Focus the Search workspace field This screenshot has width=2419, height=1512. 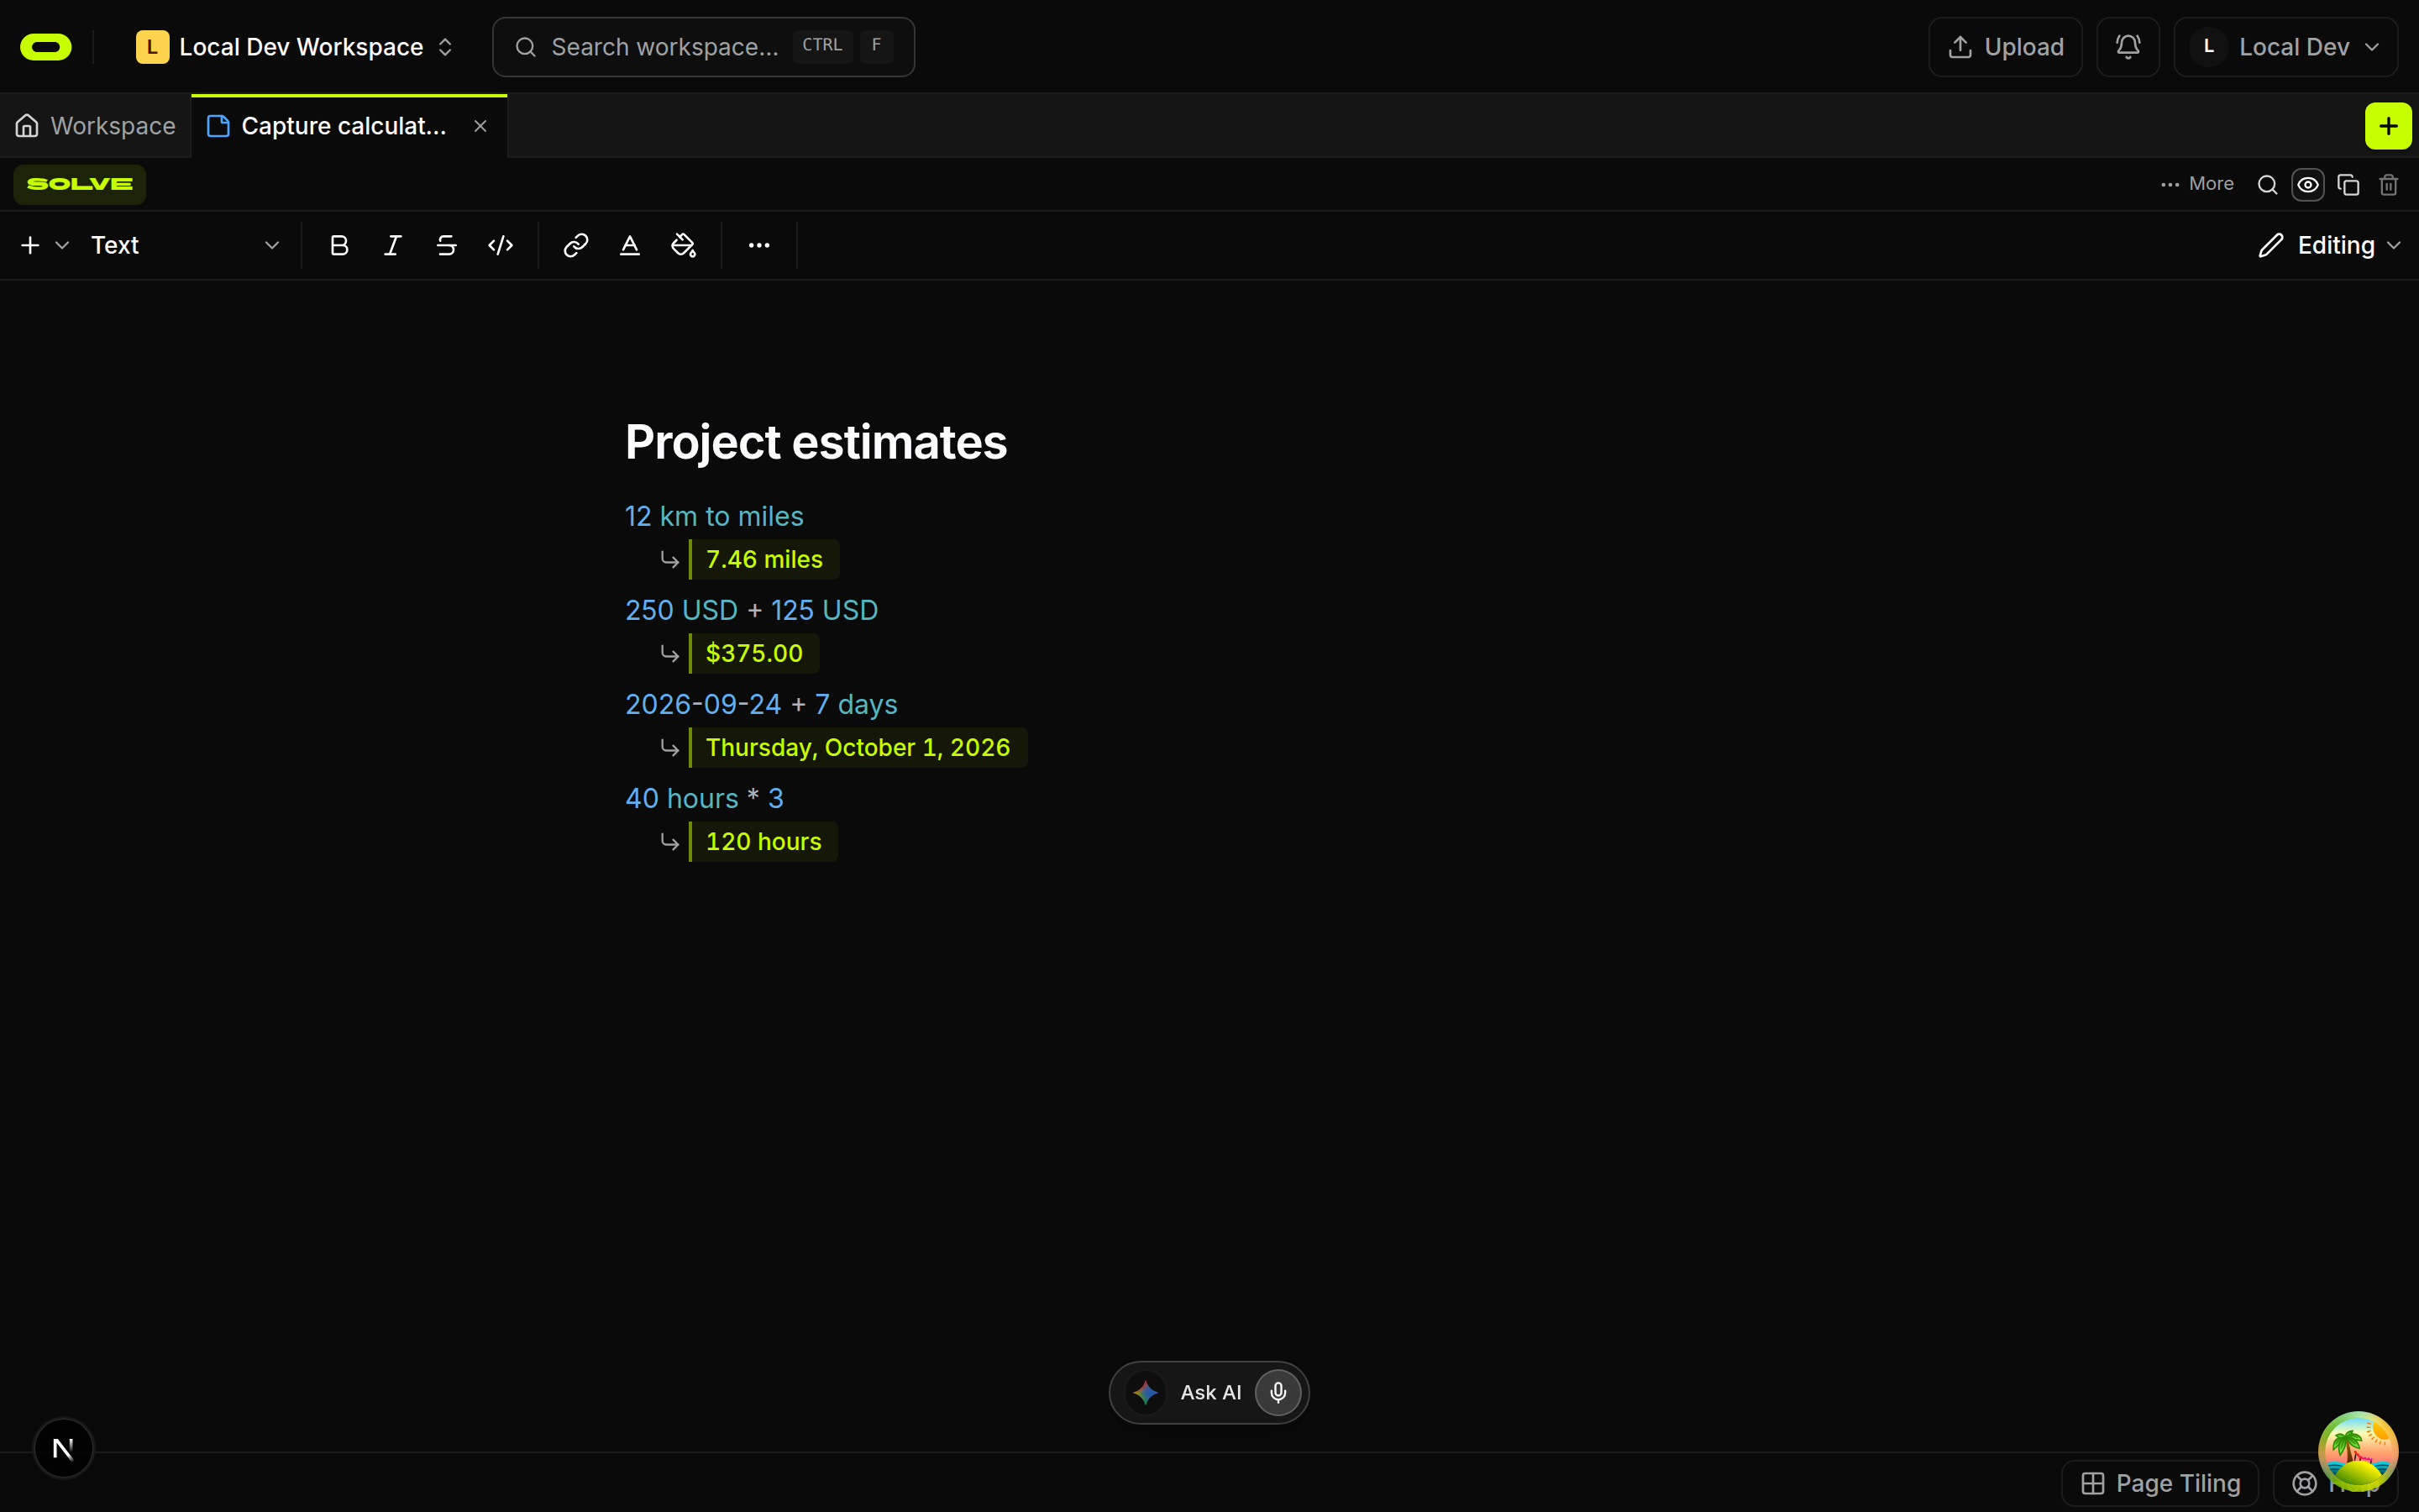point(704,47)
